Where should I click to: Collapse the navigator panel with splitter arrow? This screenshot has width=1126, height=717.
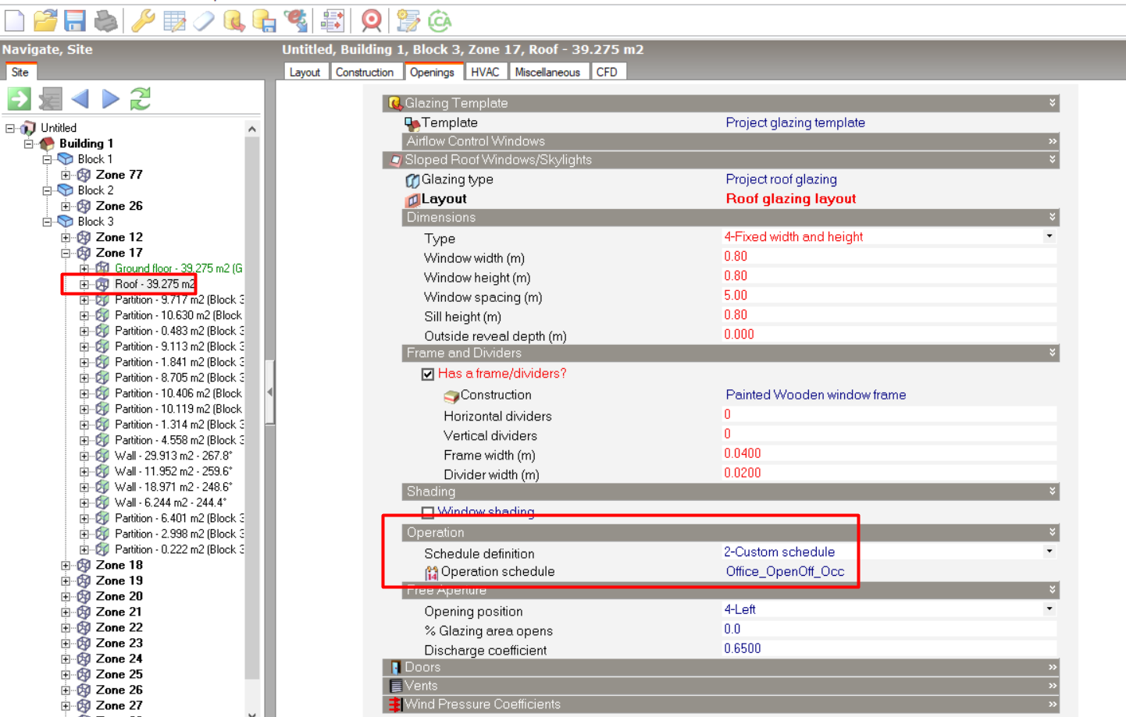coord(270,392)
